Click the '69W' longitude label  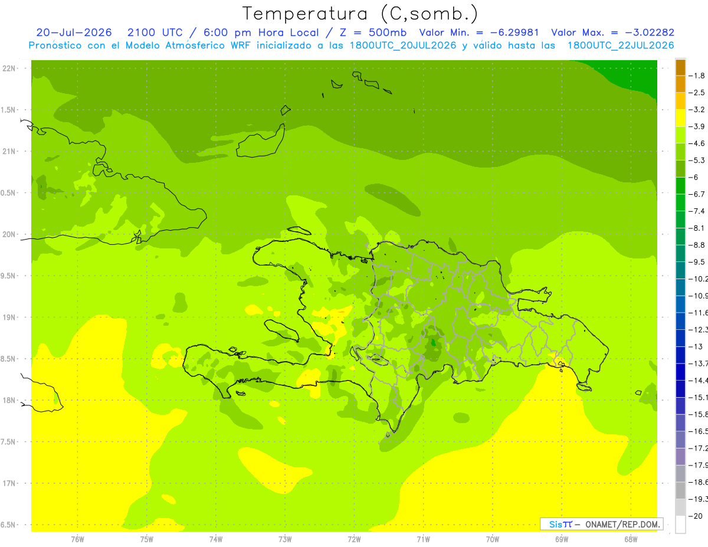coord(562,539)
